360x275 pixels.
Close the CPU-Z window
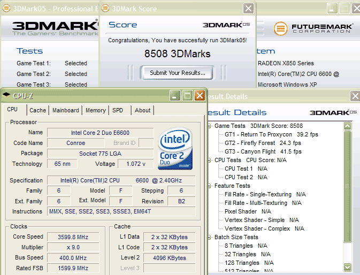click(x=200, y=95)
